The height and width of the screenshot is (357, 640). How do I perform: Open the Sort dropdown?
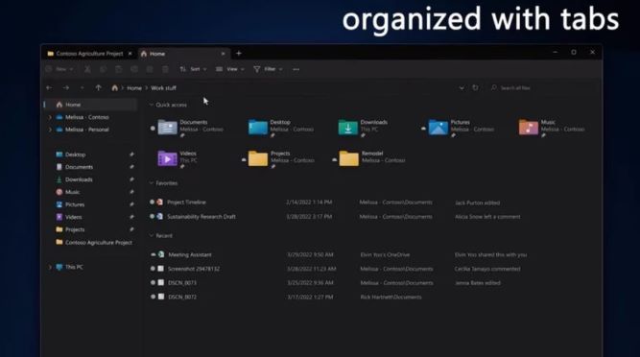click(193, 69)
